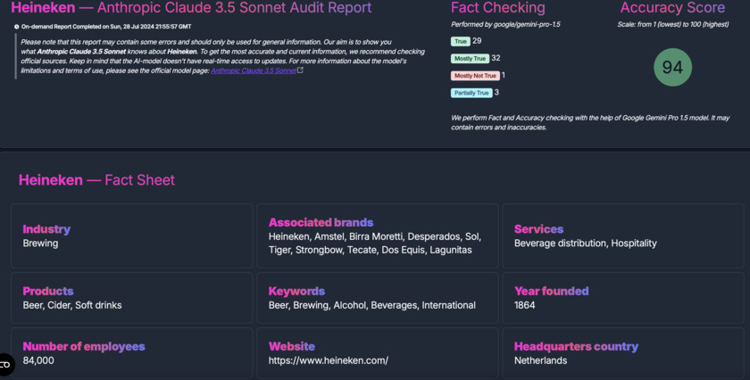Select the Headquarters country card

click(622, 353)
